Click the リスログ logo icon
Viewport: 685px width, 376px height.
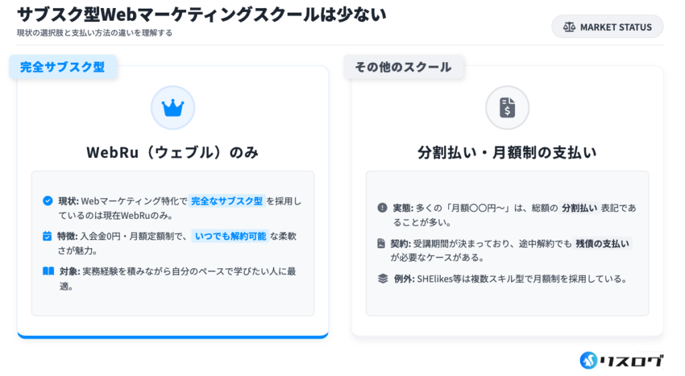(x=589, y=360)
